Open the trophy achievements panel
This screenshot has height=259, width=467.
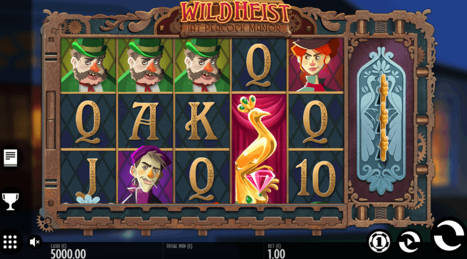[x=11, y=201]
